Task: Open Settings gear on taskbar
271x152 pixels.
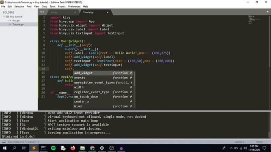Action: (x=102, y=148)
